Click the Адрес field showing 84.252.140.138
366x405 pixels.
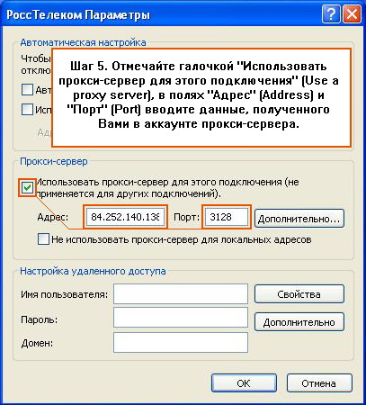[x=125, y=217]
